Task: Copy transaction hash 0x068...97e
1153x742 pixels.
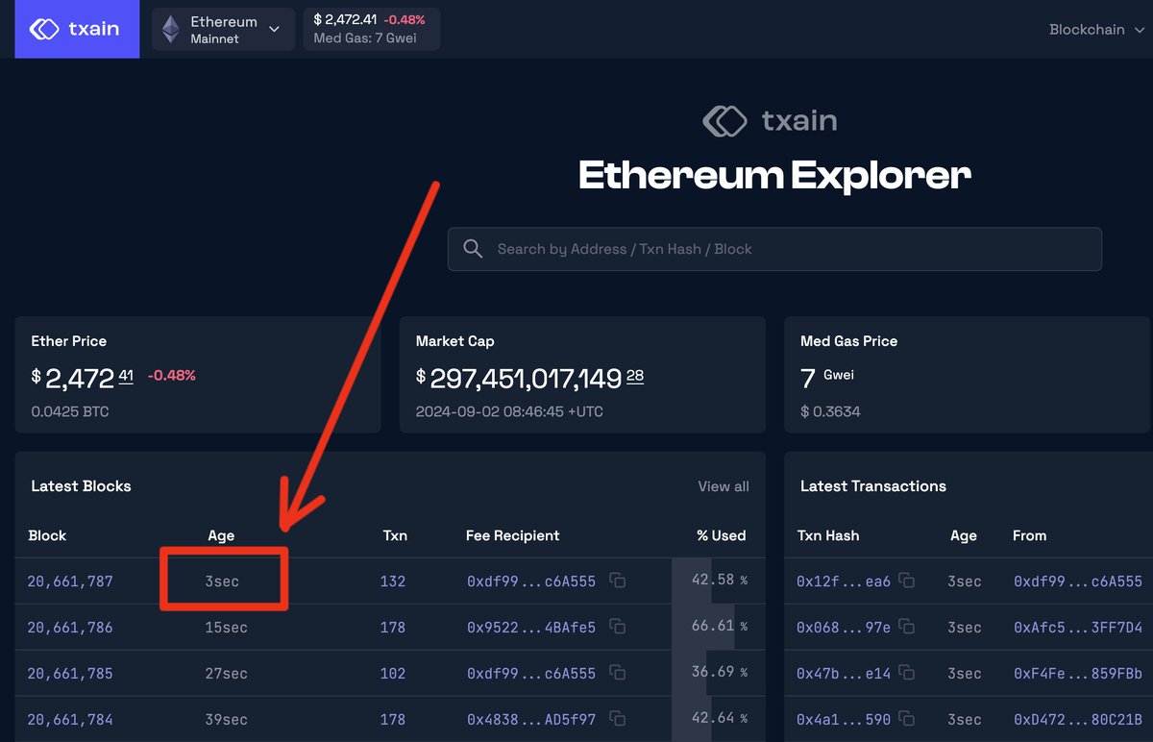Action: point(906,628)
